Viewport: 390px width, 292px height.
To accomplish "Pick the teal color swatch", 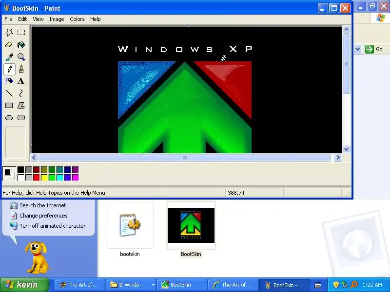I will pos(59,169).
